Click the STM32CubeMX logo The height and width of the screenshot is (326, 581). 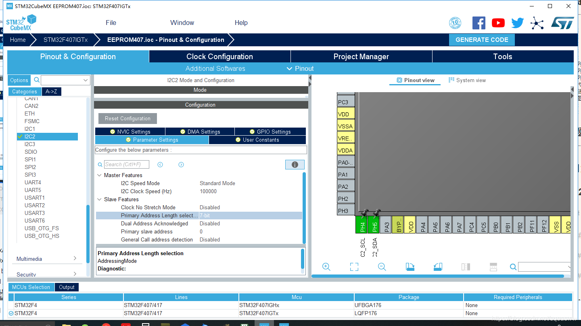tap(21, 23)
